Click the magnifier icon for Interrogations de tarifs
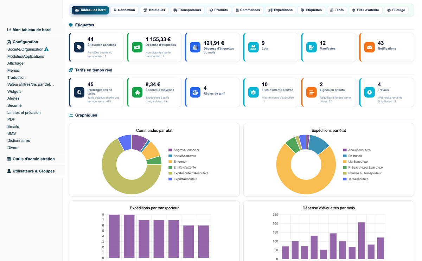 pos(79,92)
